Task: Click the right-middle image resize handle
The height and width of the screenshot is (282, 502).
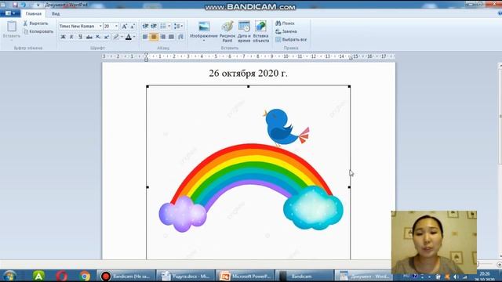Action: [349, 187]
